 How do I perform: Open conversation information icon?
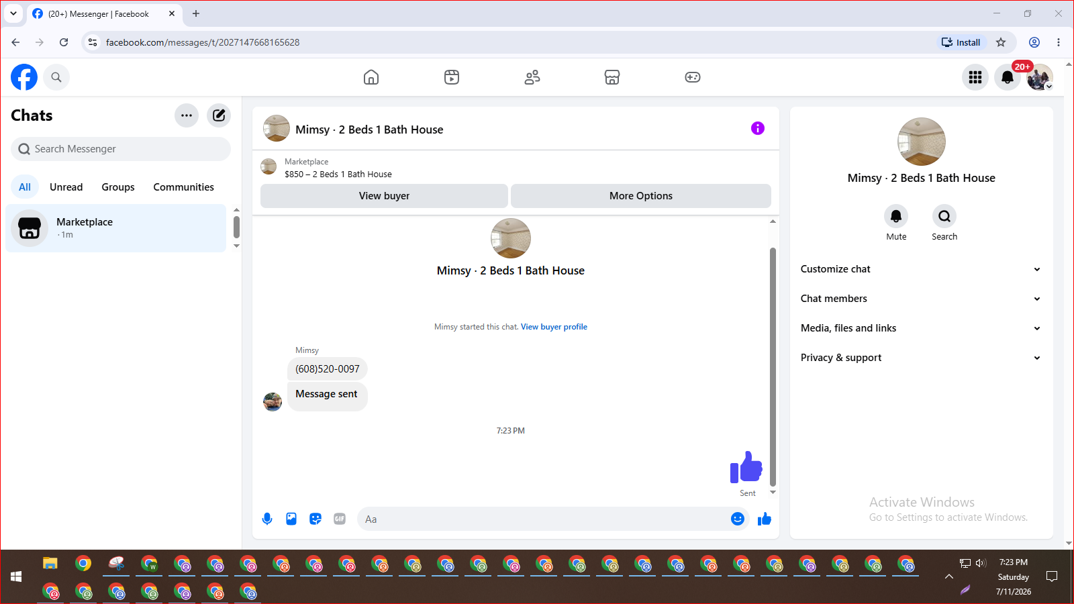coord(758,128)
